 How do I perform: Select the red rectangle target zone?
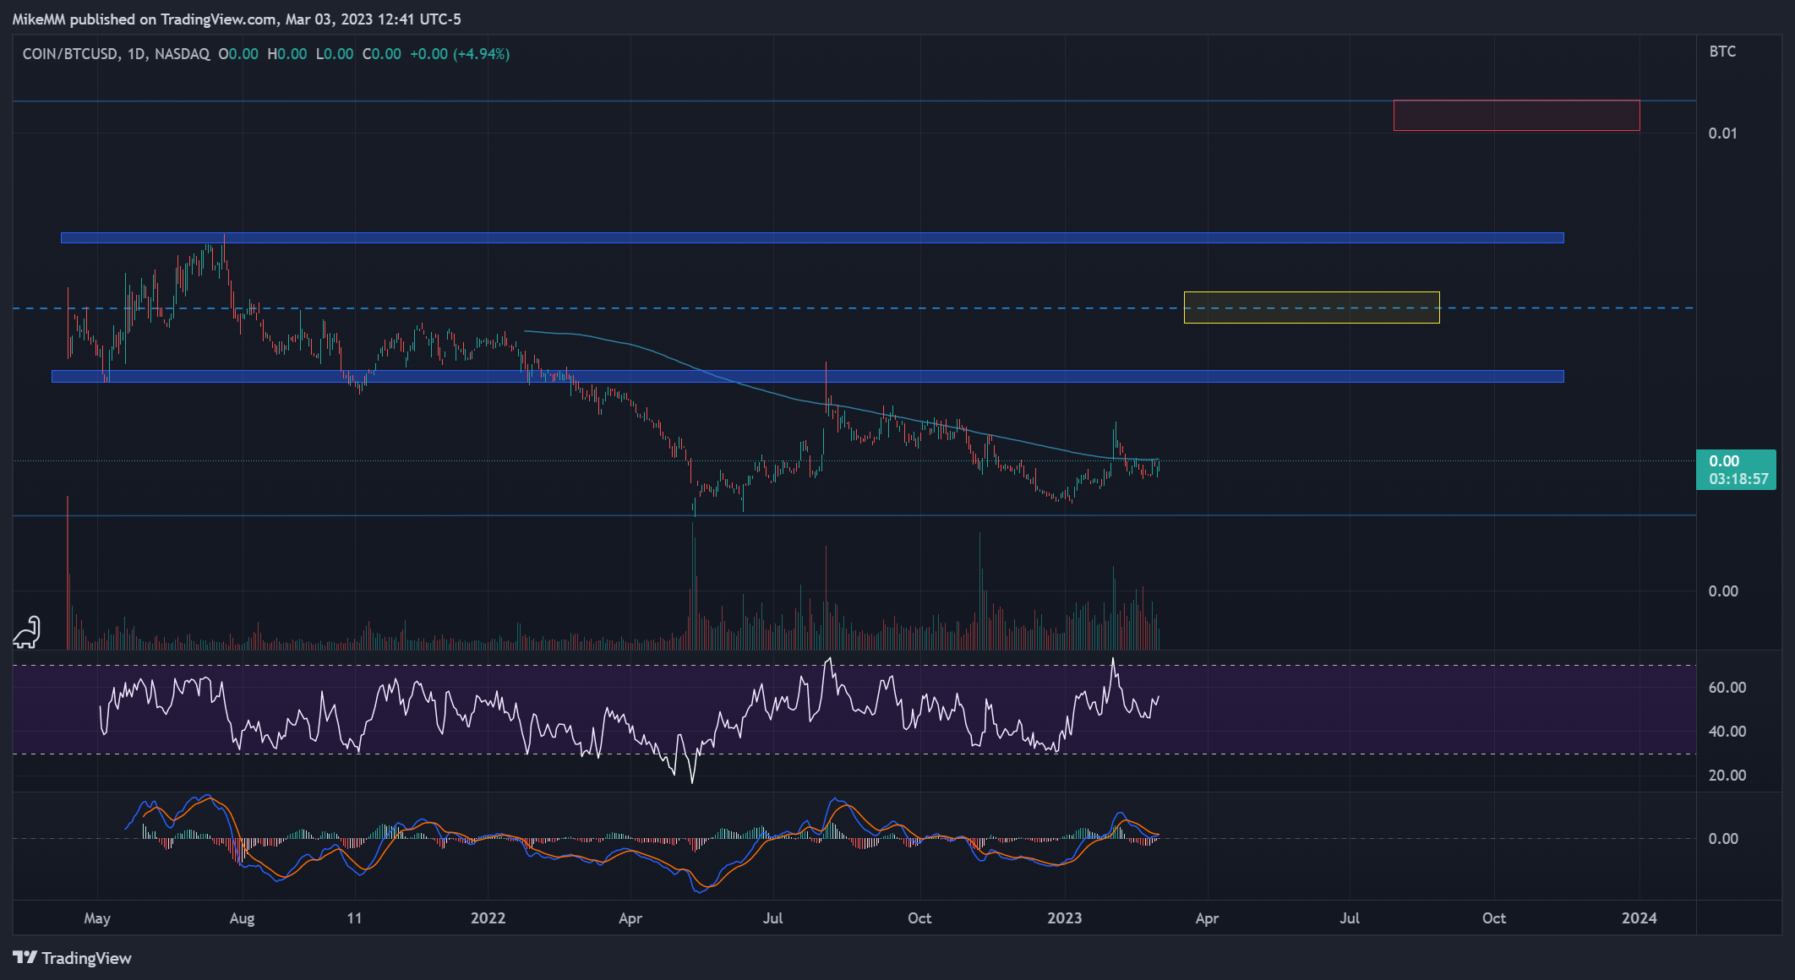click(x=1517, y=116)
